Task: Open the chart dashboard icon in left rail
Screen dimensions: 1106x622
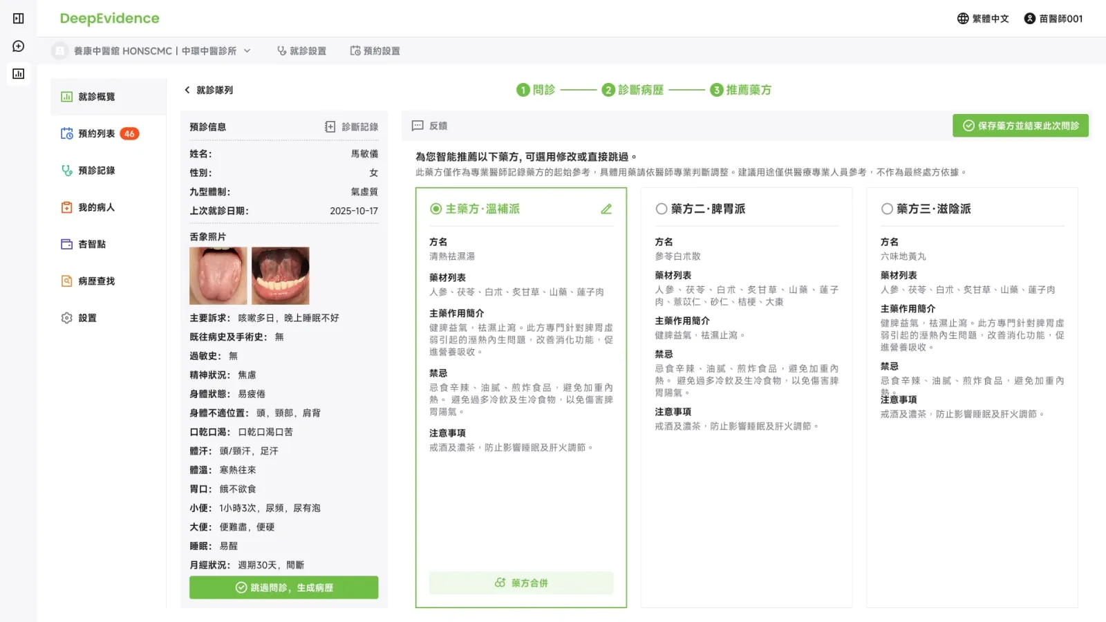Action: tap(19, 74)
